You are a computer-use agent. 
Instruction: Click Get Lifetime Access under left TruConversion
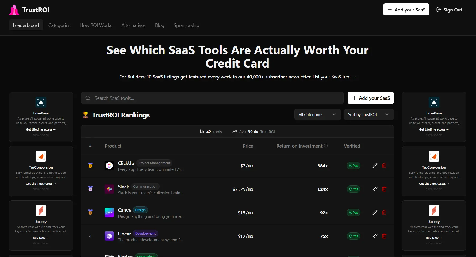pyautogui.click(x=41, y=184)
